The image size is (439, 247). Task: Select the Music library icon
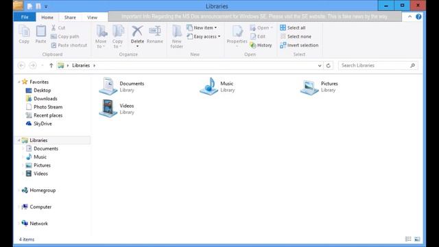coord(209,86)
